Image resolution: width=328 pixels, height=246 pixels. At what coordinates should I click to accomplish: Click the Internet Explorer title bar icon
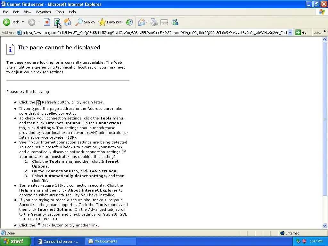point(3,4)
